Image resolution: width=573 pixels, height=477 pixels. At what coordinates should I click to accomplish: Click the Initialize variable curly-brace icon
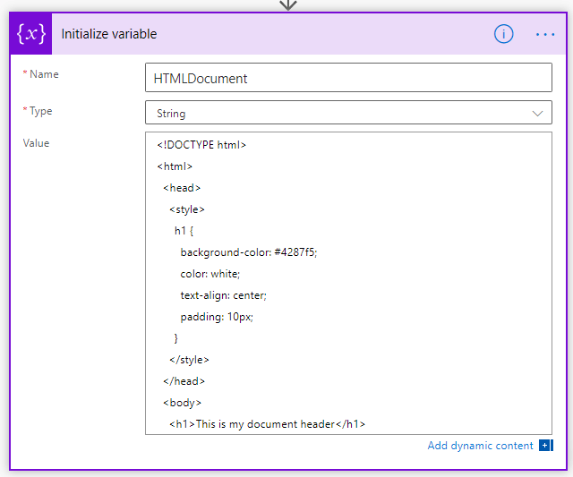pyautogui.click(x=31, y=34)
